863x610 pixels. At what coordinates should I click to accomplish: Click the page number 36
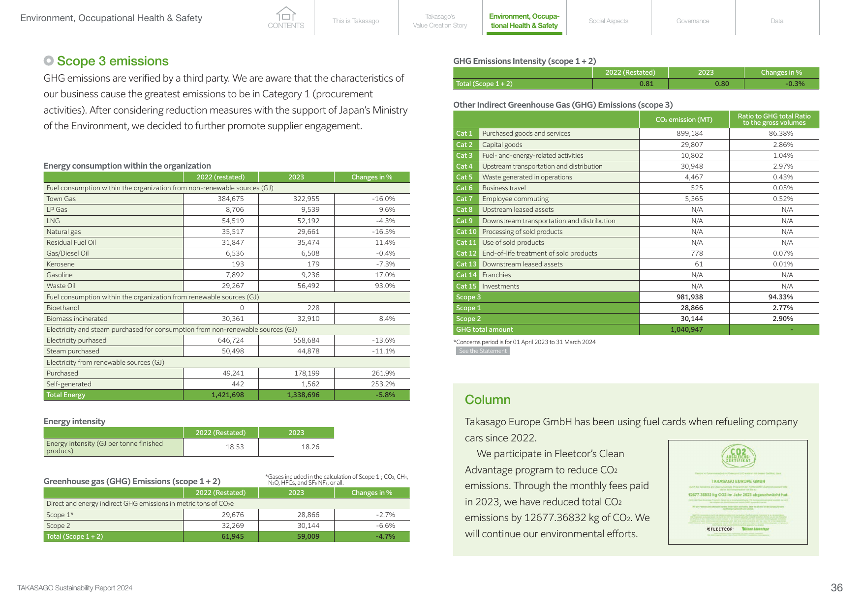coord(836,588)
